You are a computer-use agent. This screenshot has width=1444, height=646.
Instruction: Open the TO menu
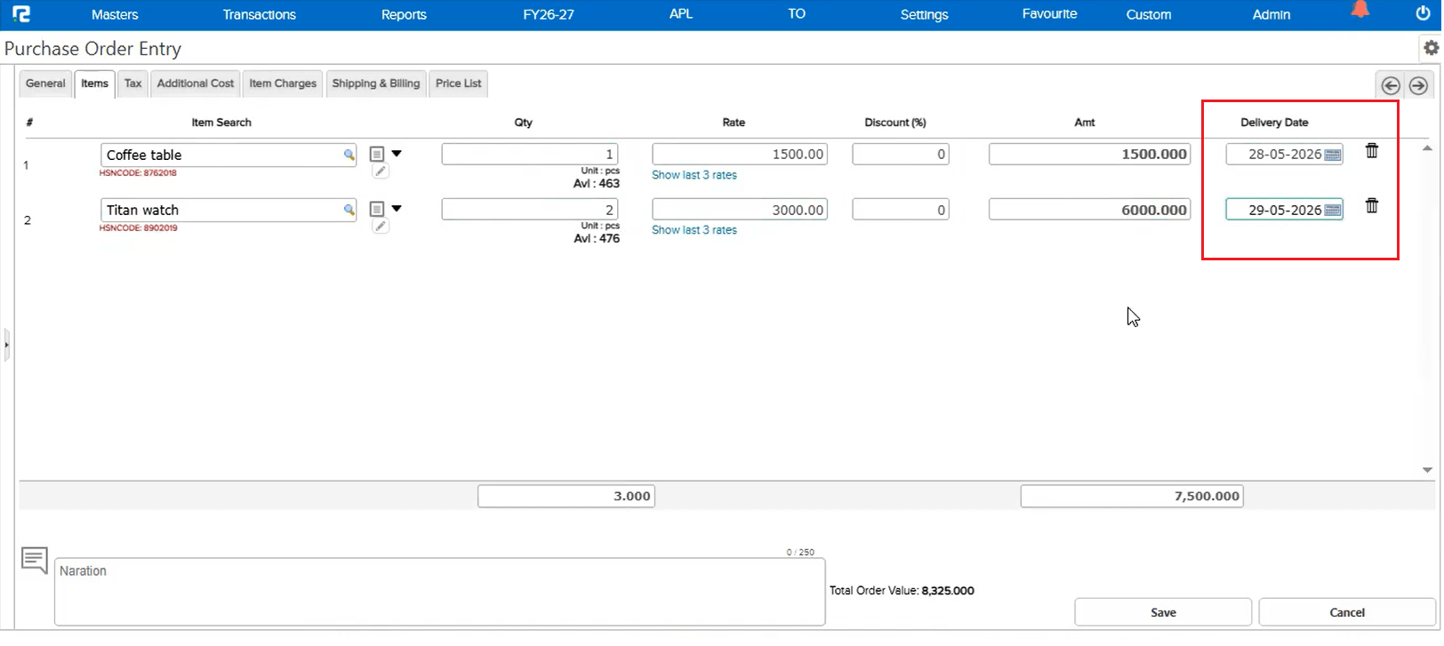(x=797, y=13)
